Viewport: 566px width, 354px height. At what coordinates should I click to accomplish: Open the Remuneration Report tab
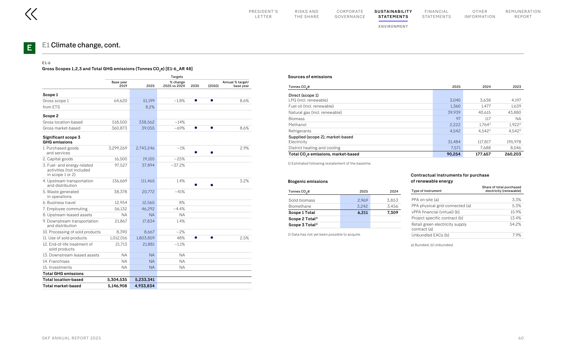point(523,14)
